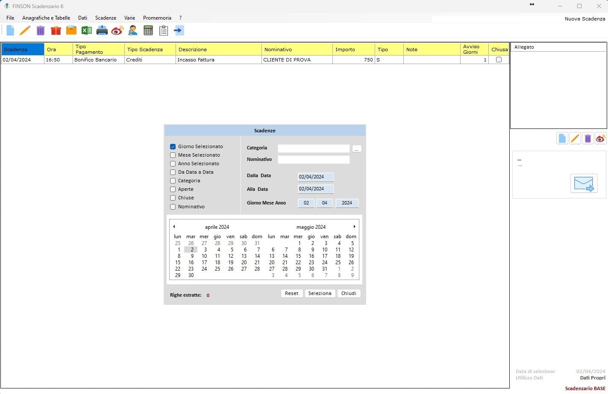The width and height of the screenshot is (608, 394).
Task: Enable Anno Selezionato checkbox
Action: pos(173,163)
